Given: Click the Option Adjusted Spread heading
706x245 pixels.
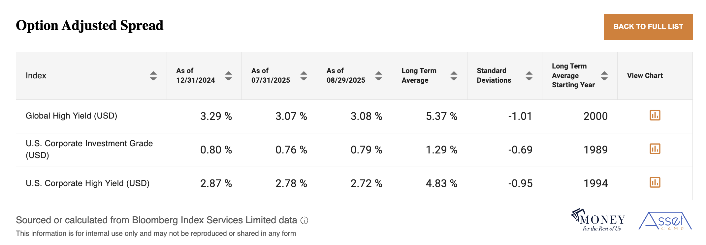Looking at the screenshot, I should tap(89, 26).
